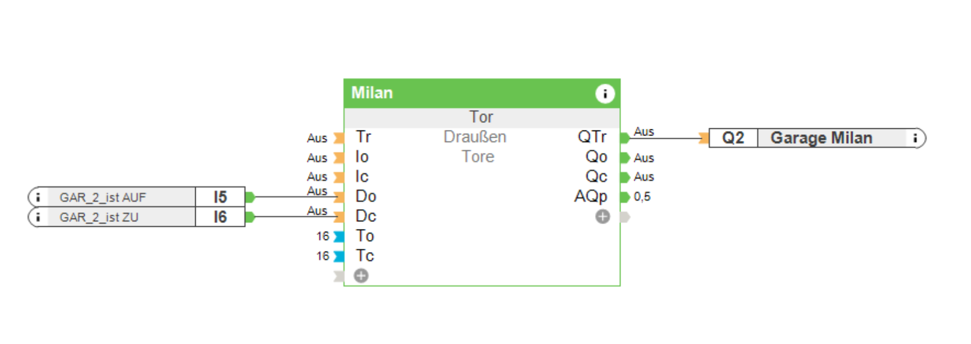Click the orange Io input connector
The height and width of the screenshot is (344, 971).
click(x=339, y=158)
